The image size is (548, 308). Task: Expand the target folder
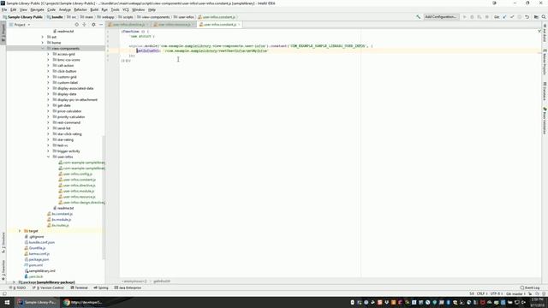tap(20, 231)
